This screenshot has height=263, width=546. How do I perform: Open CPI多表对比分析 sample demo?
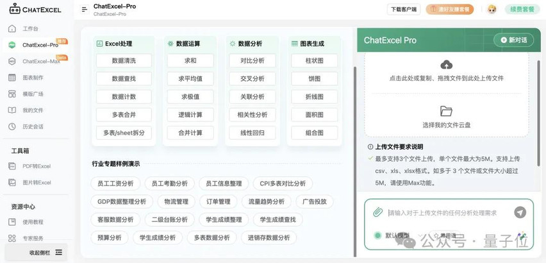click(283, 183)
